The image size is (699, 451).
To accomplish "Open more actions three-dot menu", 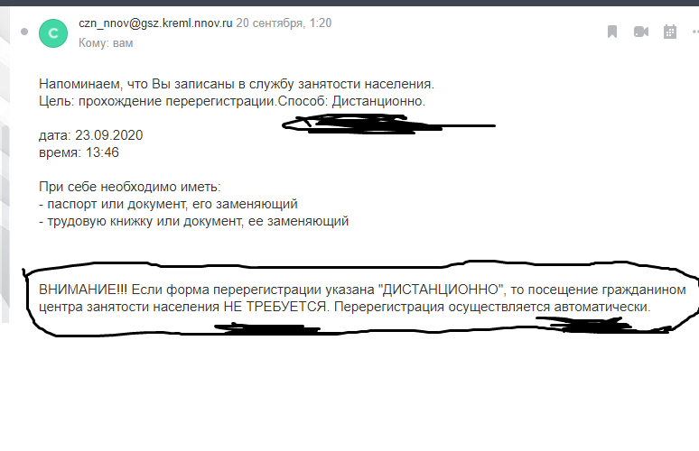I will click(695, 32).
